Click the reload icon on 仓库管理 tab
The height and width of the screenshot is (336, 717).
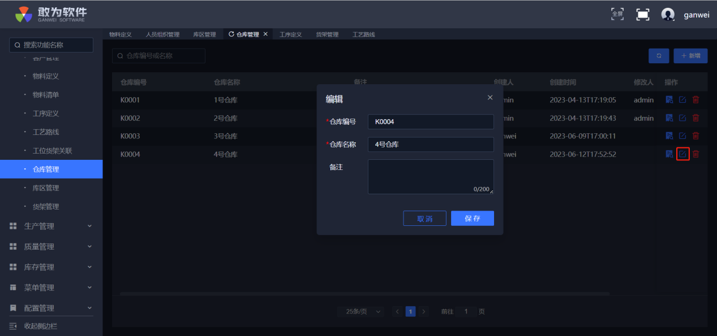231,34
